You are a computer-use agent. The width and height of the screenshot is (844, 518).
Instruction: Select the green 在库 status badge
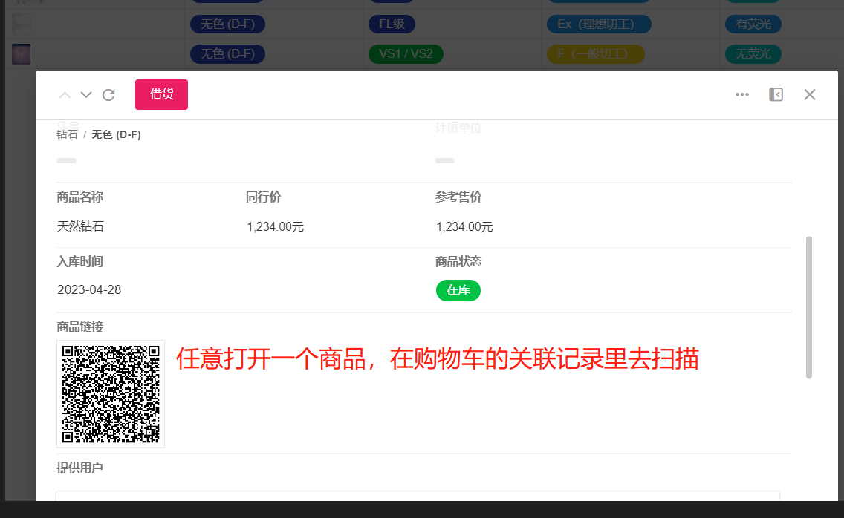coord(458,290)
